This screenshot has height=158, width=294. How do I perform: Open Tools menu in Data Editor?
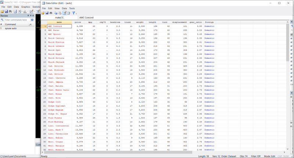(72, 8)
